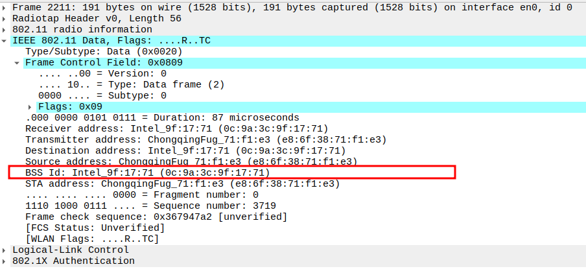Expand the Logical-Link Control section
This screenshot has width=586, height=271.
(6, 250)
